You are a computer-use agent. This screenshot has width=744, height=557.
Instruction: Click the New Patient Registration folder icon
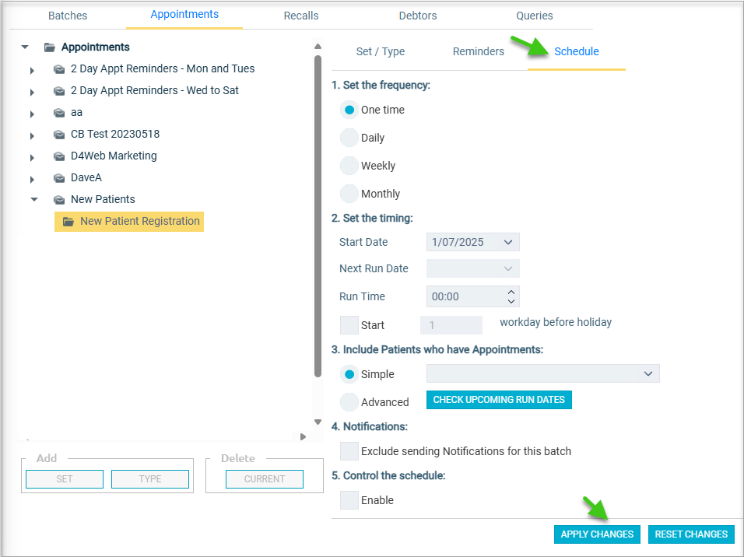point(68,222)
